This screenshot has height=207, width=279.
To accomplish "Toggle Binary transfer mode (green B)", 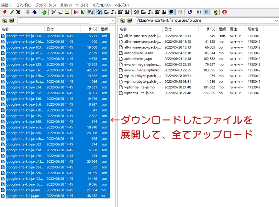I will coord(83,12).
